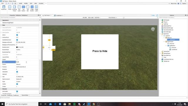Open What's New link
The width and height of the screenshot is (188, 106).
[x=174, y=4]
